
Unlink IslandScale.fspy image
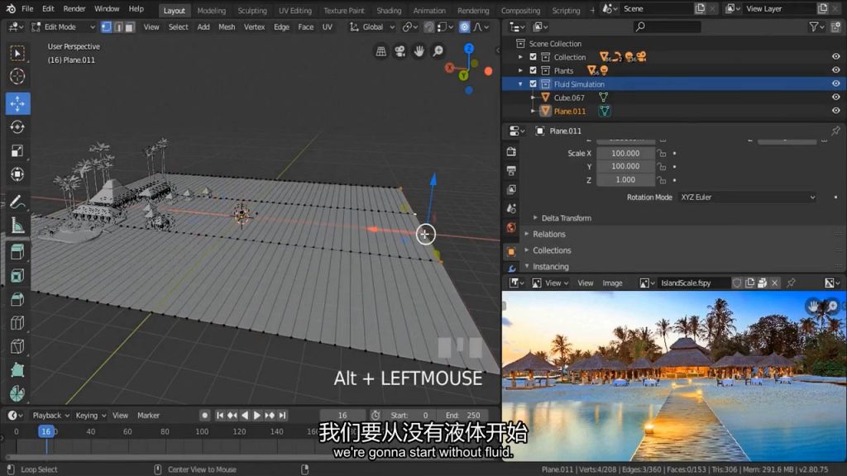pyautogui.click(x=774, y=283)
